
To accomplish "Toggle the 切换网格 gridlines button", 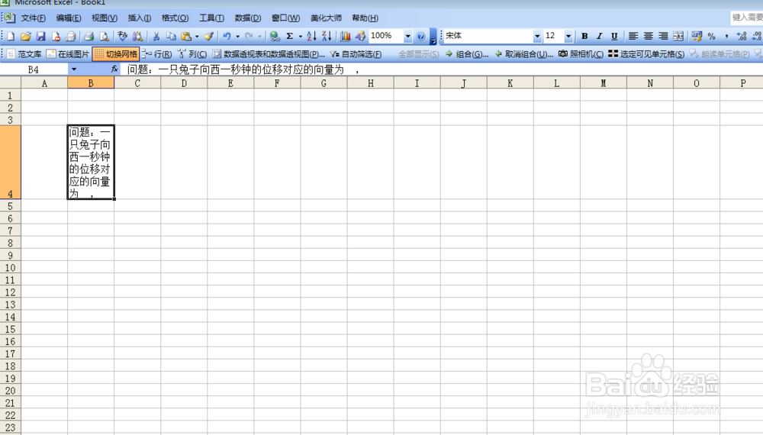I will tap(116, 54).
